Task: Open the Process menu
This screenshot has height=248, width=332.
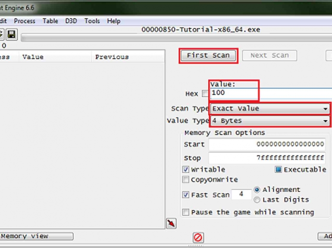Action: tap(24, 21)
